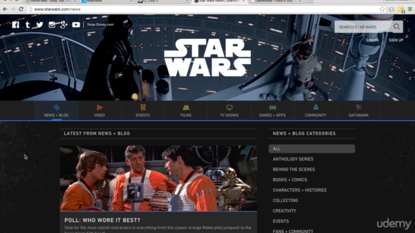415x233 pixels.
Task: Open the Rebel pilots article thumbnail
Action: (158, 178)
